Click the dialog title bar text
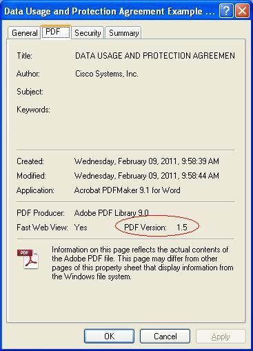Viewport: 253px width, 351px height. pos(110,11)
